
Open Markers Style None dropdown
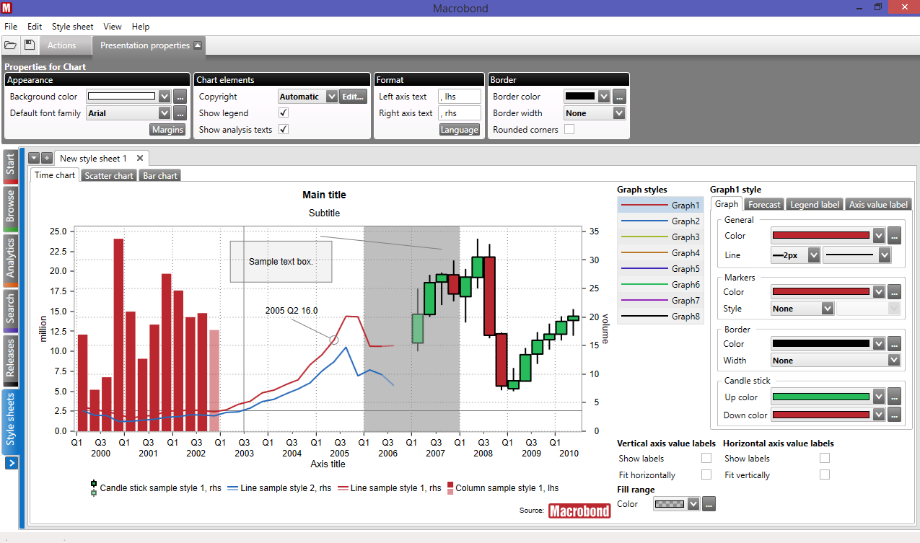coord(828,309)
